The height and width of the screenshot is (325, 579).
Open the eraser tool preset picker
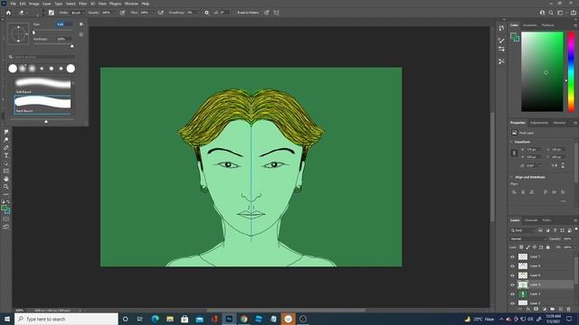[24, 13]
